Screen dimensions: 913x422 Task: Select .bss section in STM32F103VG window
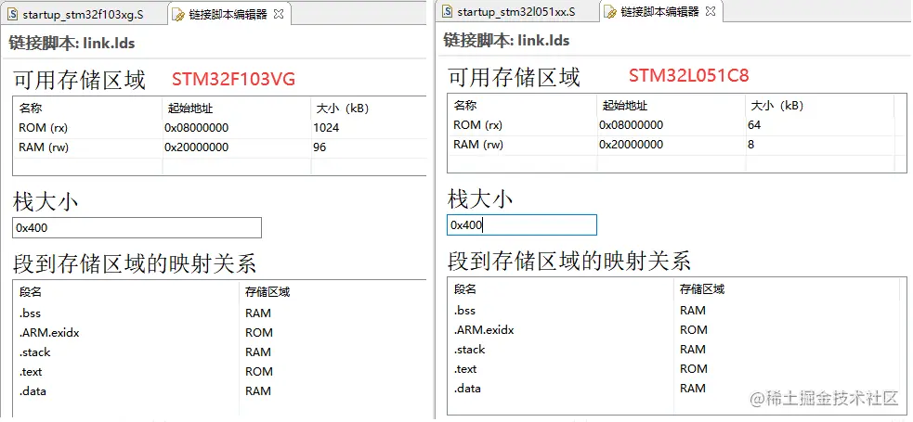point(30,313)
